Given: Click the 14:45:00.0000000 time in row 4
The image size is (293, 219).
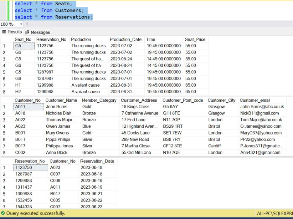Looking at the screenshot, I should point(164,65).
